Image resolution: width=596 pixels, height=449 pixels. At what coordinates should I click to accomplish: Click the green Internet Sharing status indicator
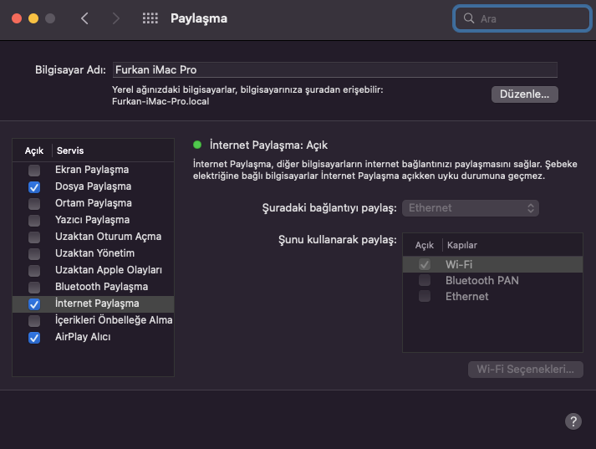tap(197, 145)
